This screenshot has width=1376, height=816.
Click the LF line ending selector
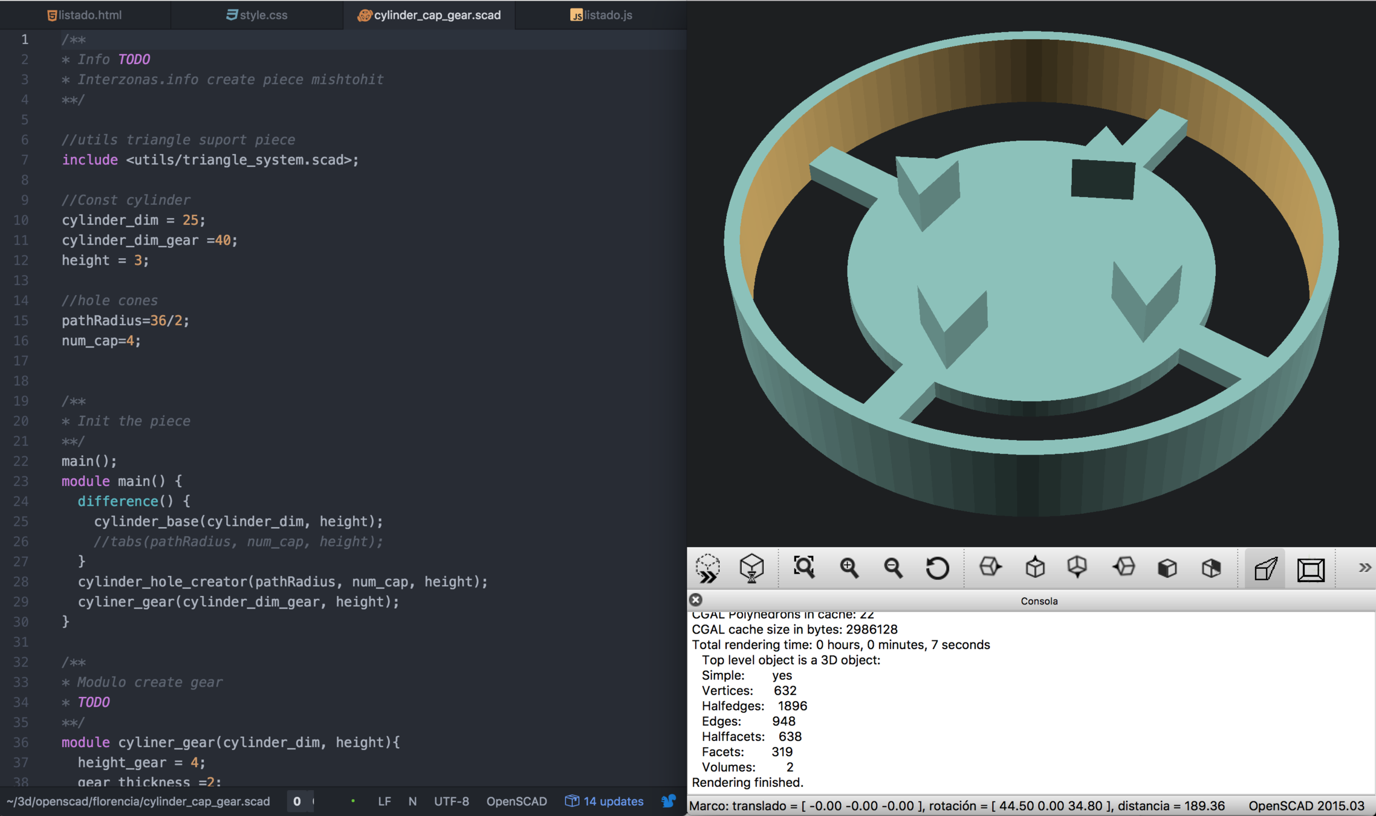[x=384, y=801]
